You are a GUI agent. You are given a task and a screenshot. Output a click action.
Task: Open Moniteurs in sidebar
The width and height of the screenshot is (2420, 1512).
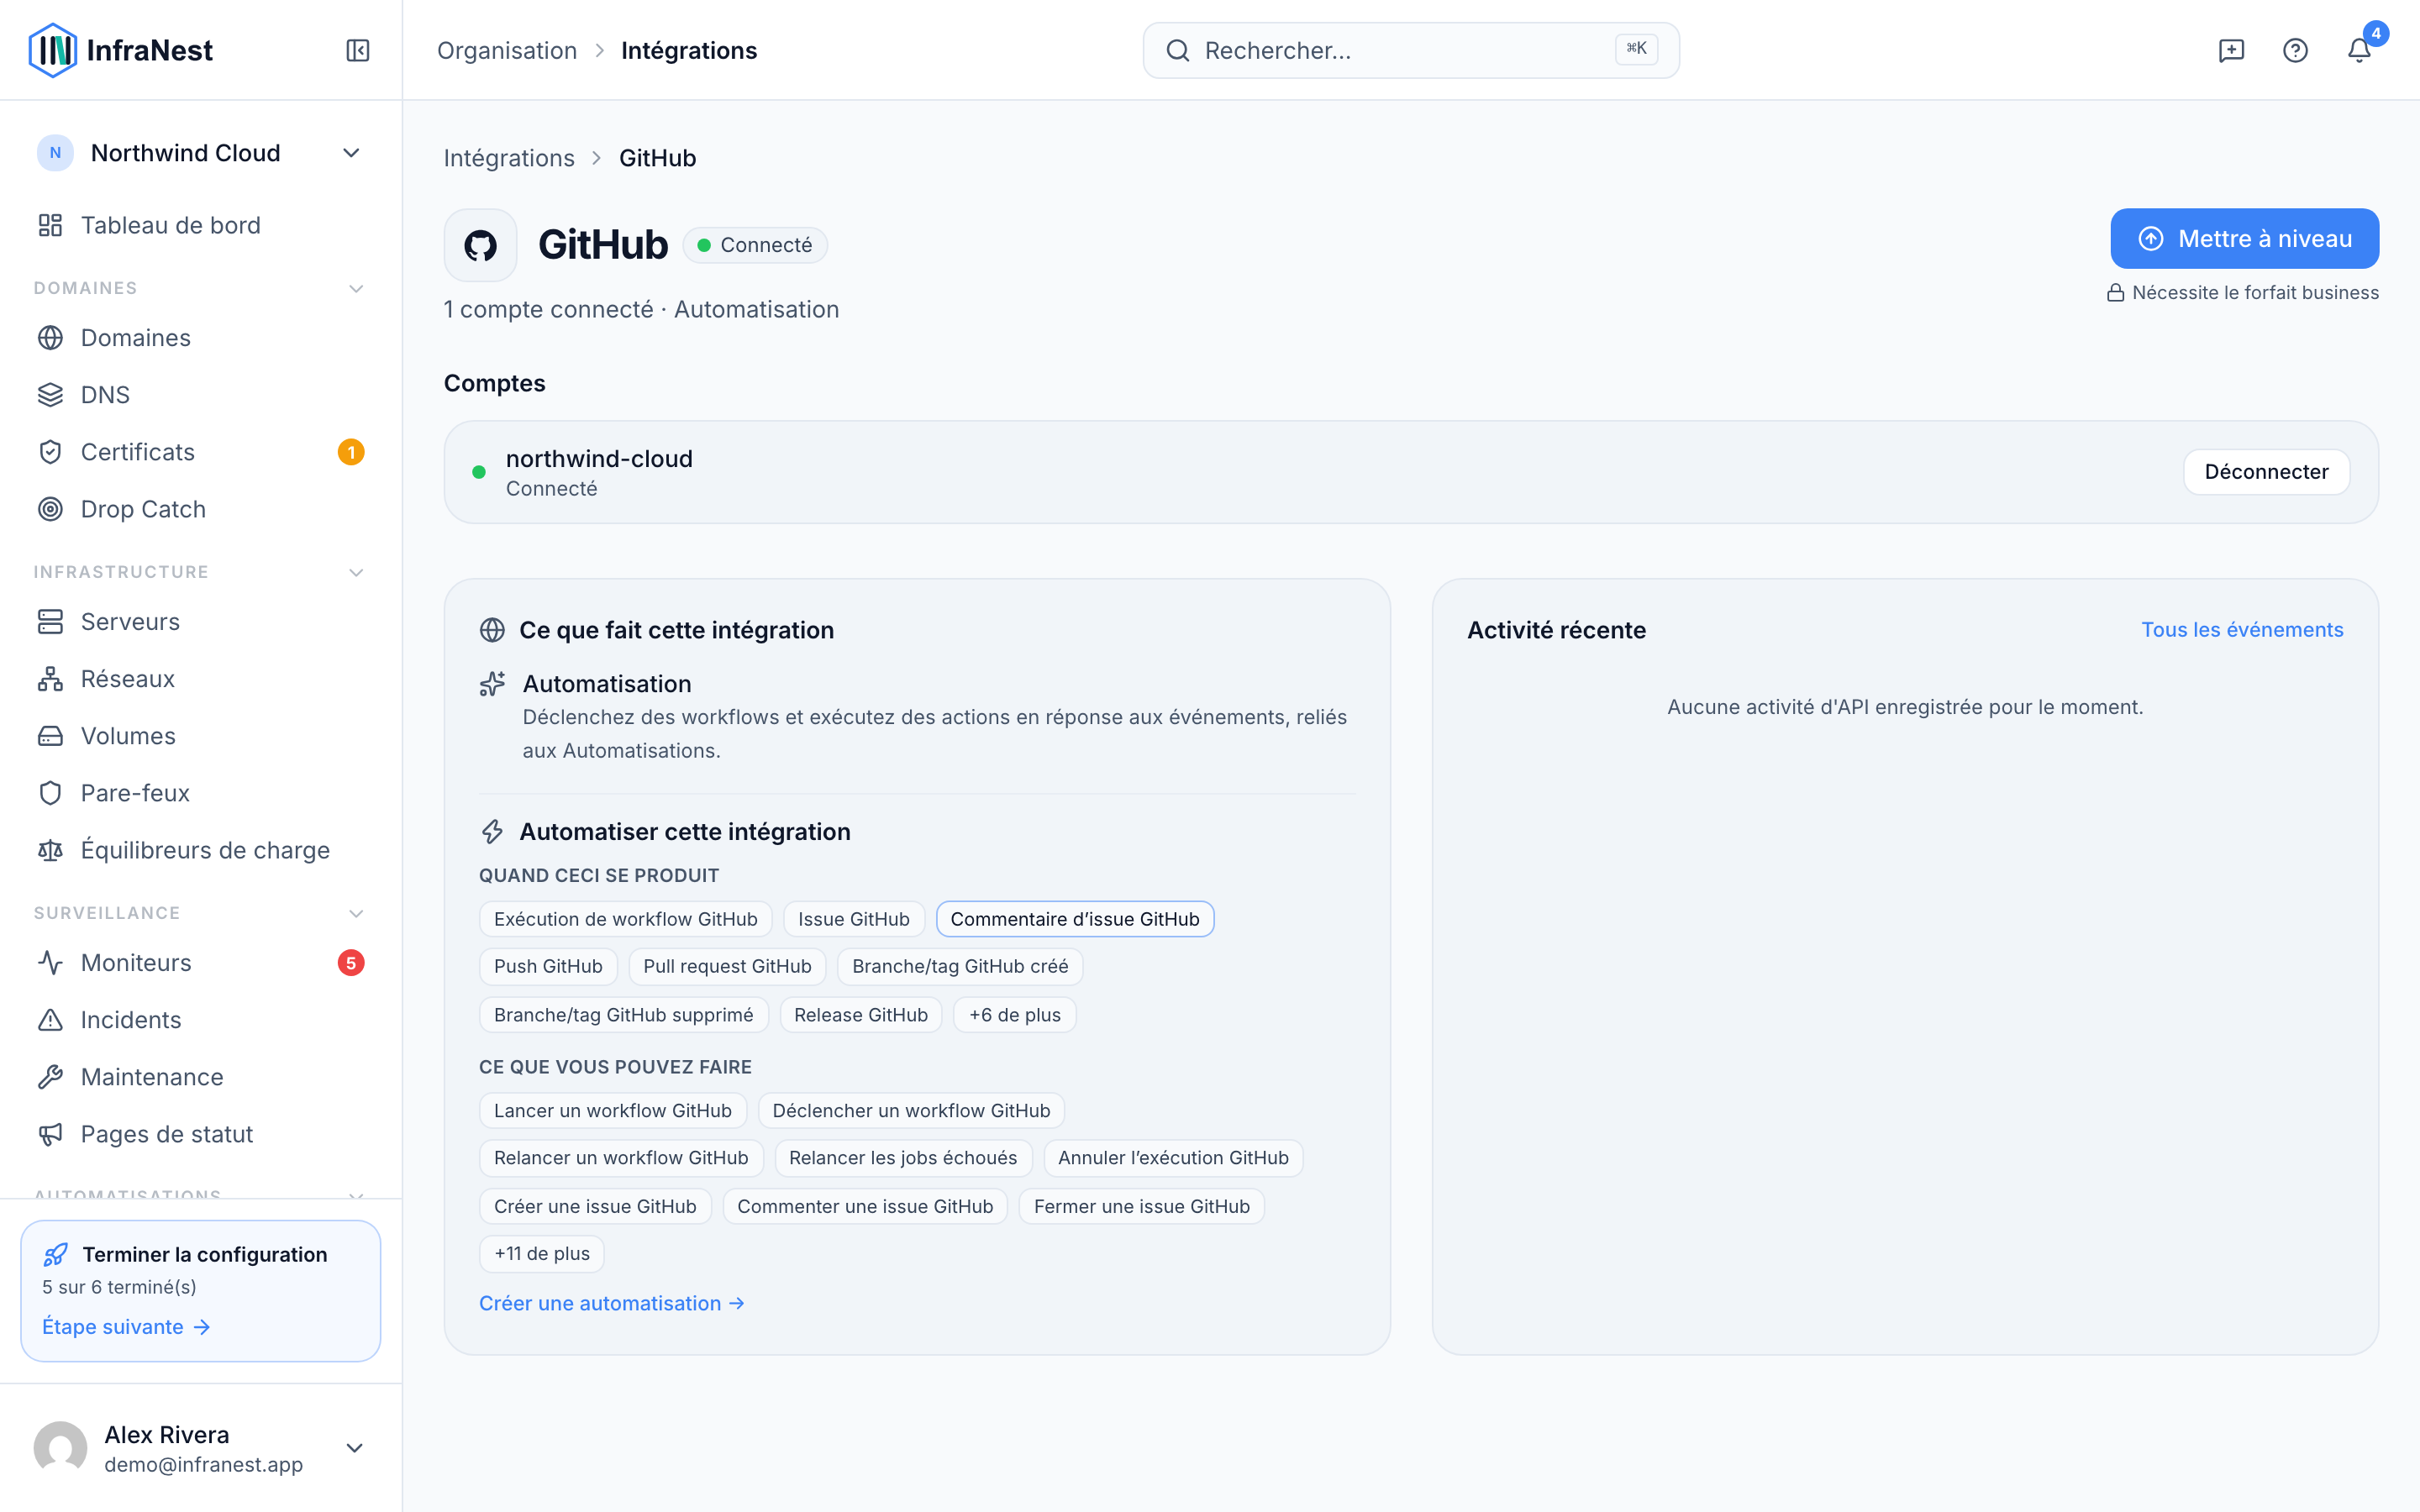point(200,963)
